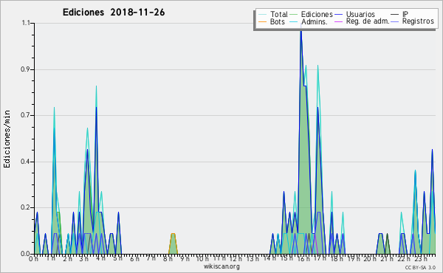Click the 'Admins.' legend entry
The width and height of the screenshot is (443, 273).
coord(309,21)
